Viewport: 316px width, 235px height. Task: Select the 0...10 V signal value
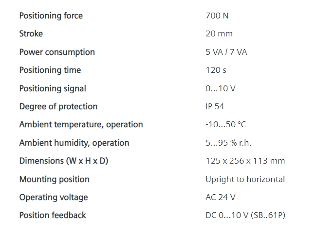pos(221,88)
